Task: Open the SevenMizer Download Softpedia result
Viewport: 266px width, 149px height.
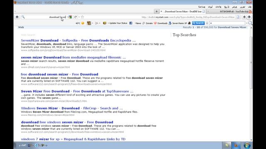Action: pyautogui.click(x=78, y=41)
